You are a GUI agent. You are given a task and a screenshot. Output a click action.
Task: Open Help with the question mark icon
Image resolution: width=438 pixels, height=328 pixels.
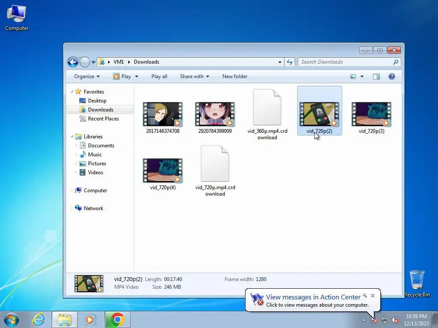click(x=392, y=76)
